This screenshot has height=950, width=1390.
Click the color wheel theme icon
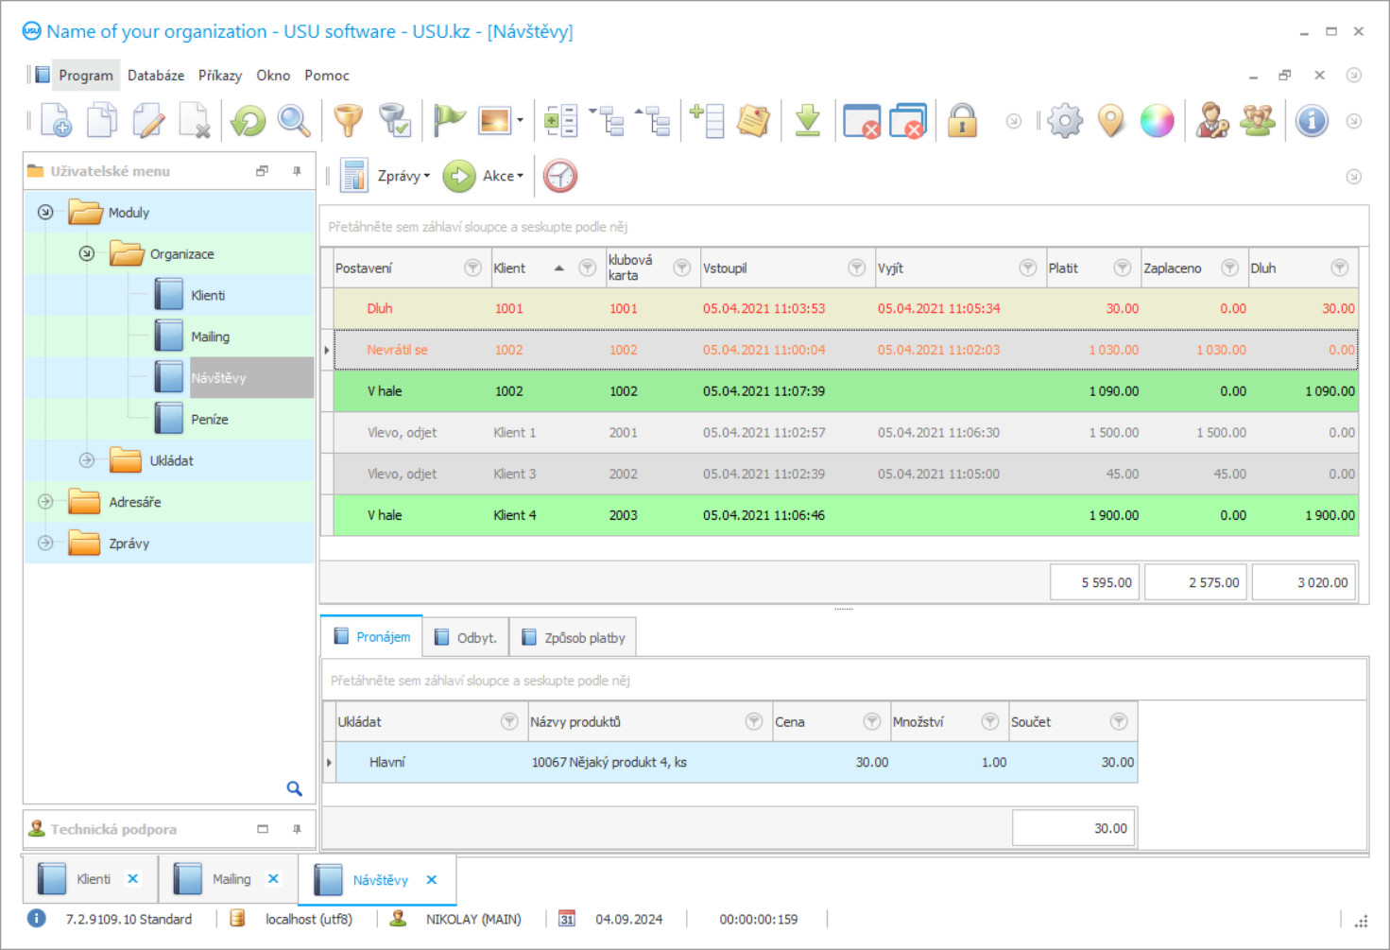(1157, 121)
